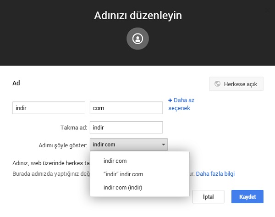Open the Herkese açık visibility button
Image resolution: width=275 pixels, height=217 pixels.
236,84
